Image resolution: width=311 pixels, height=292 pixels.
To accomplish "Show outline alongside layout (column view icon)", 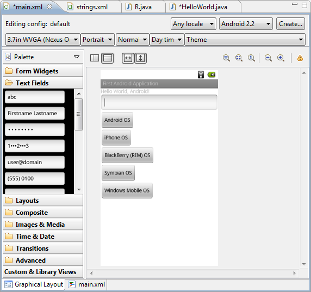I will click(x=95, y=58).
